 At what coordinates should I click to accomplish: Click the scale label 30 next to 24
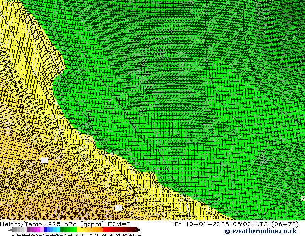pos(111,235)
